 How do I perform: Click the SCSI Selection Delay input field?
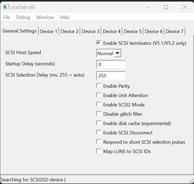(111, 76)
